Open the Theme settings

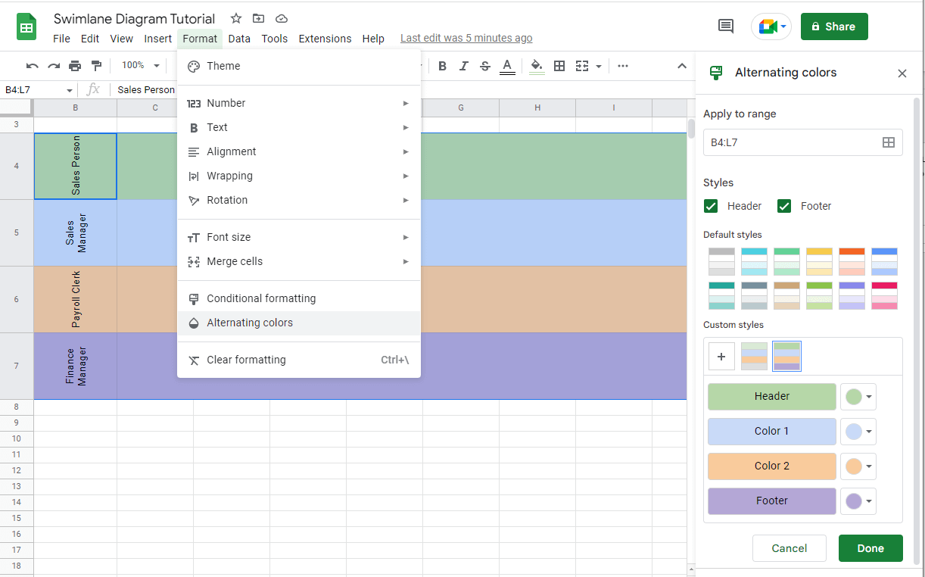223,66
